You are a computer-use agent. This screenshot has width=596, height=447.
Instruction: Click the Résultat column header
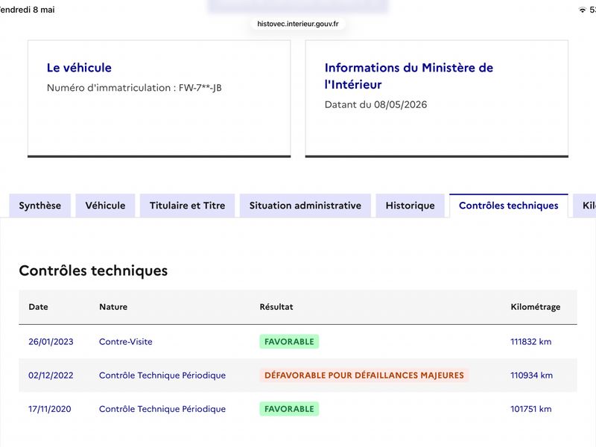[276, 307]
